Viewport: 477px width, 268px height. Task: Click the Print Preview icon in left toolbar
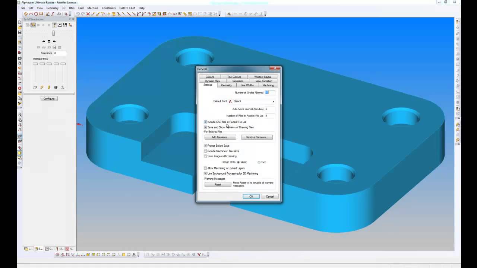pos(19,63)
